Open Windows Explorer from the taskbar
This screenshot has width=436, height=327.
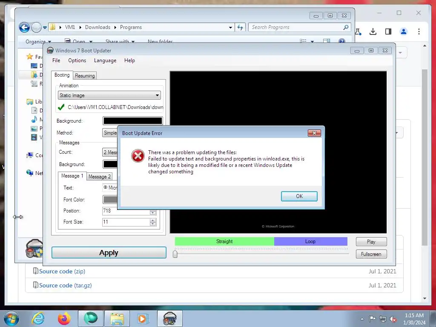(117, 318)
